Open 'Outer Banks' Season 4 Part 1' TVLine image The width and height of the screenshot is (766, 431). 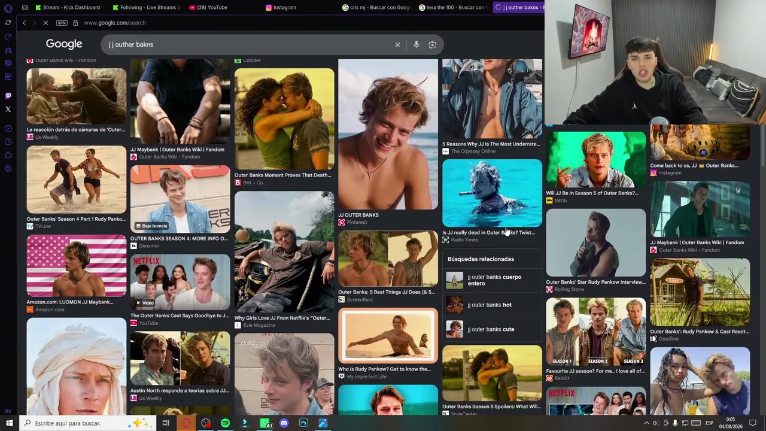pyautogui.click(x=76, y=180)
